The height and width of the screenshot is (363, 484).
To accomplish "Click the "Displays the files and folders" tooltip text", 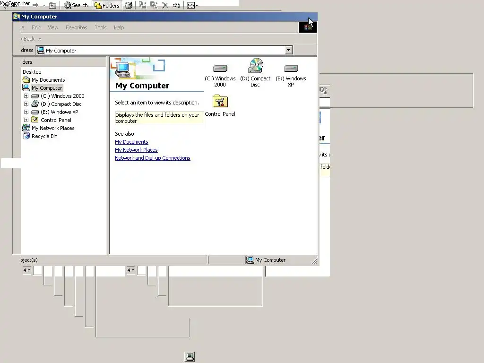I will (159, 118).
